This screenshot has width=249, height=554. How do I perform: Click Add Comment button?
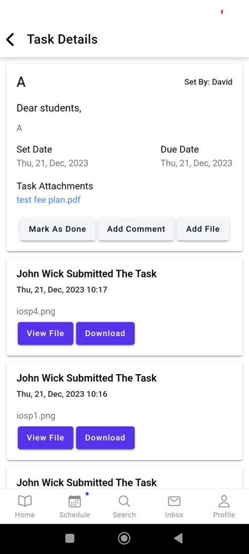[136, 229]
